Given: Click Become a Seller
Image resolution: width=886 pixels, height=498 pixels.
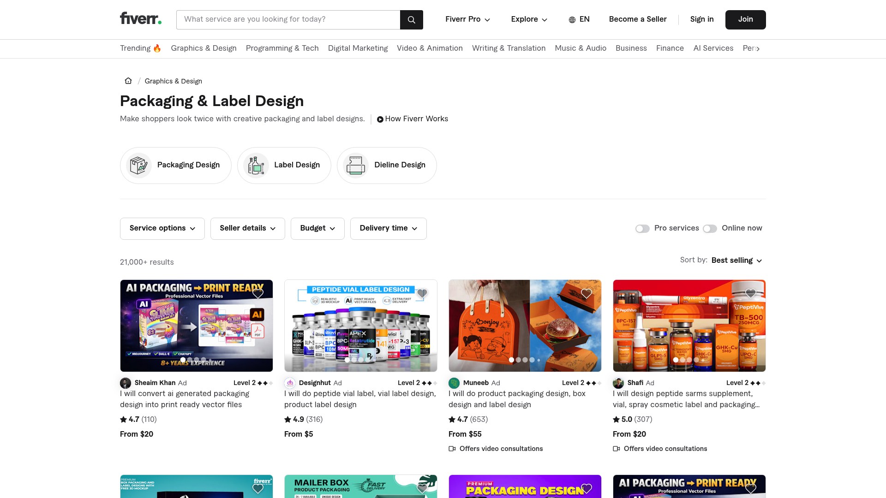Looking at the screenshot, I should tap(638, 19).
